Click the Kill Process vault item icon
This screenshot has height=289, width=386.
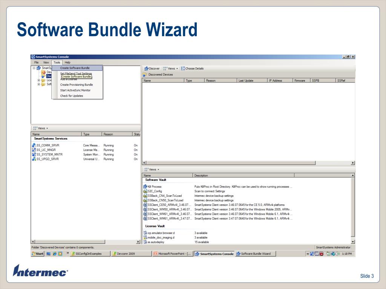pos(145,187)
